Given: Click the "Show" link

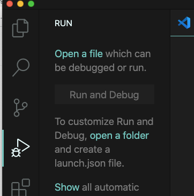Looking at the screenshot, I should coord(67,187).
